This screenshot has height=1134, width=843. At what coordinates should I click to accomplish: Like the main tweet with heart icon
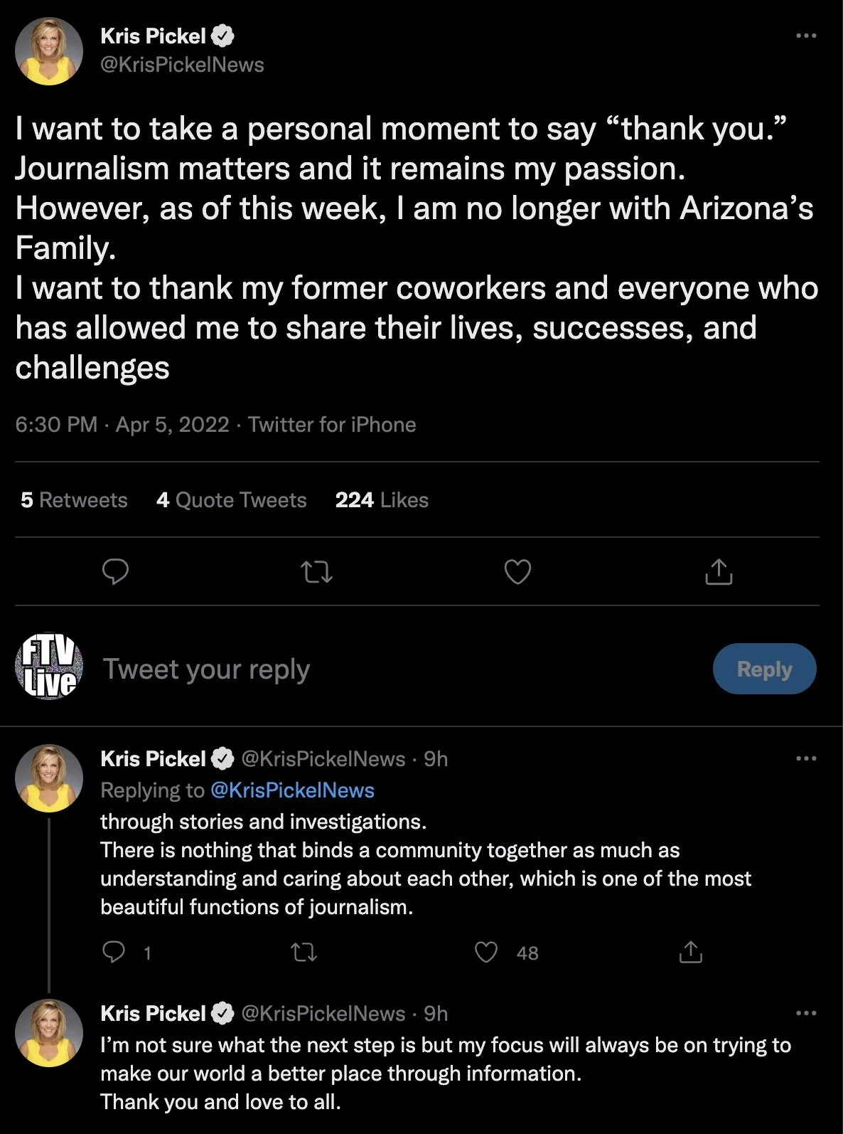pyautogui.click(x=517, y=571)
